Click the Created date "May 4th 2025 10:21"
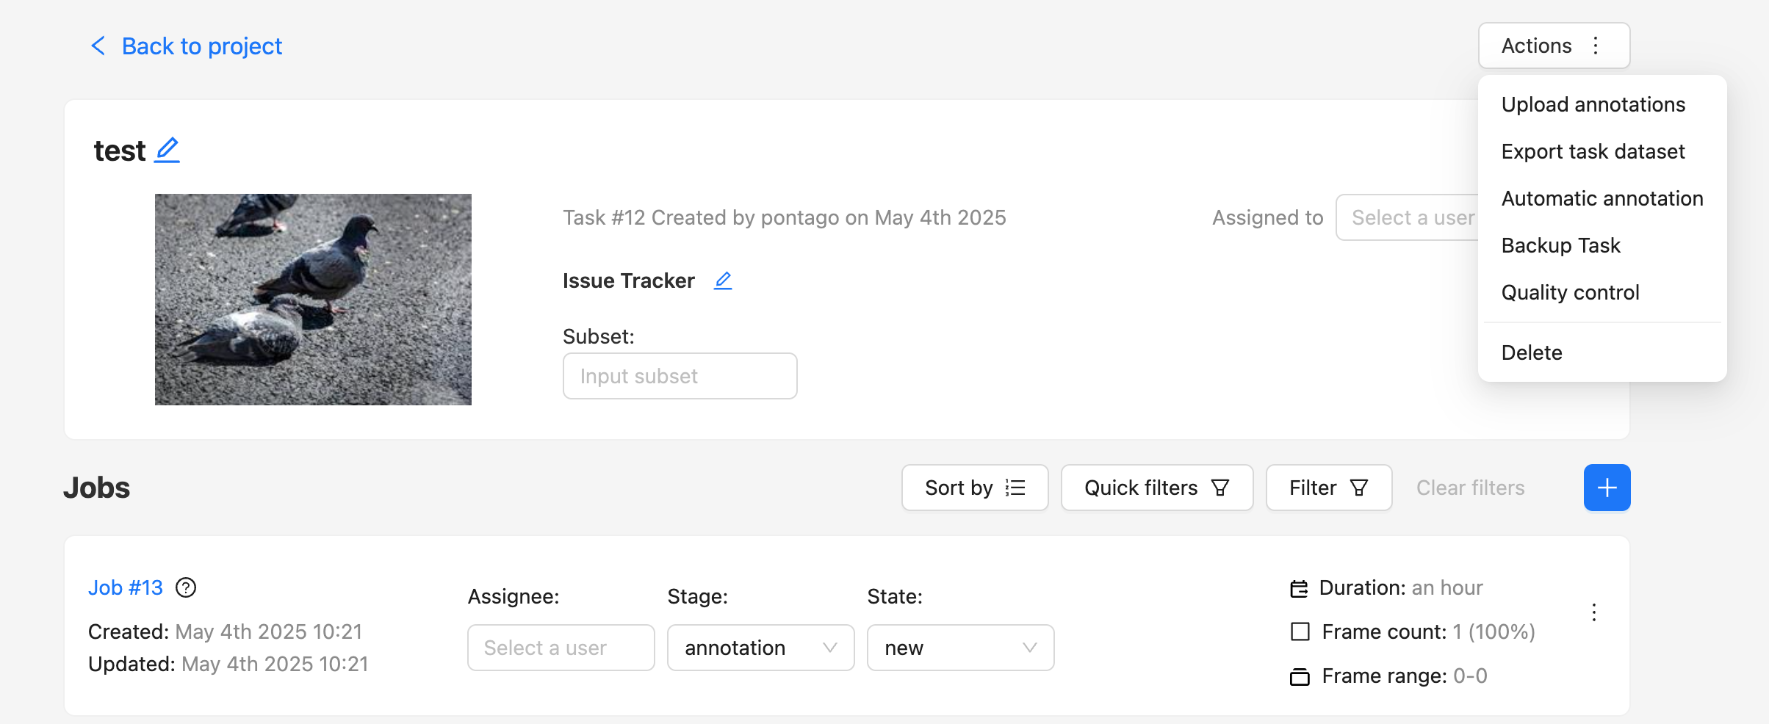The image size is (1769, 724). [269, 631]
